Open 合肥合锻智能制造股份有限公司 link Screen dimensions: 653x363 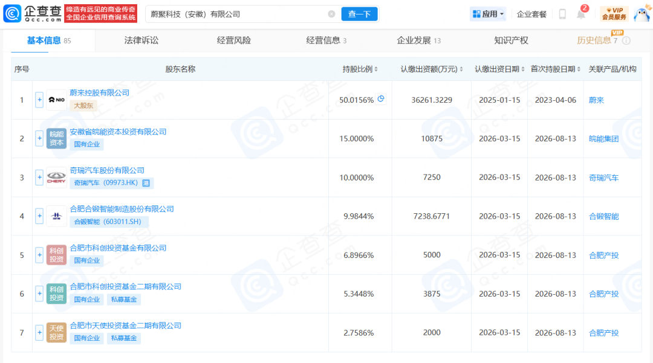[122, 209]
